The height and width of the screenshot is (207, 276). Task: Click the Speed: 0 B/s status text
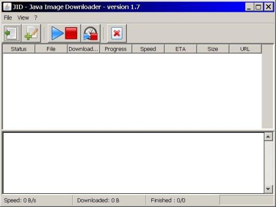point(20,200)
